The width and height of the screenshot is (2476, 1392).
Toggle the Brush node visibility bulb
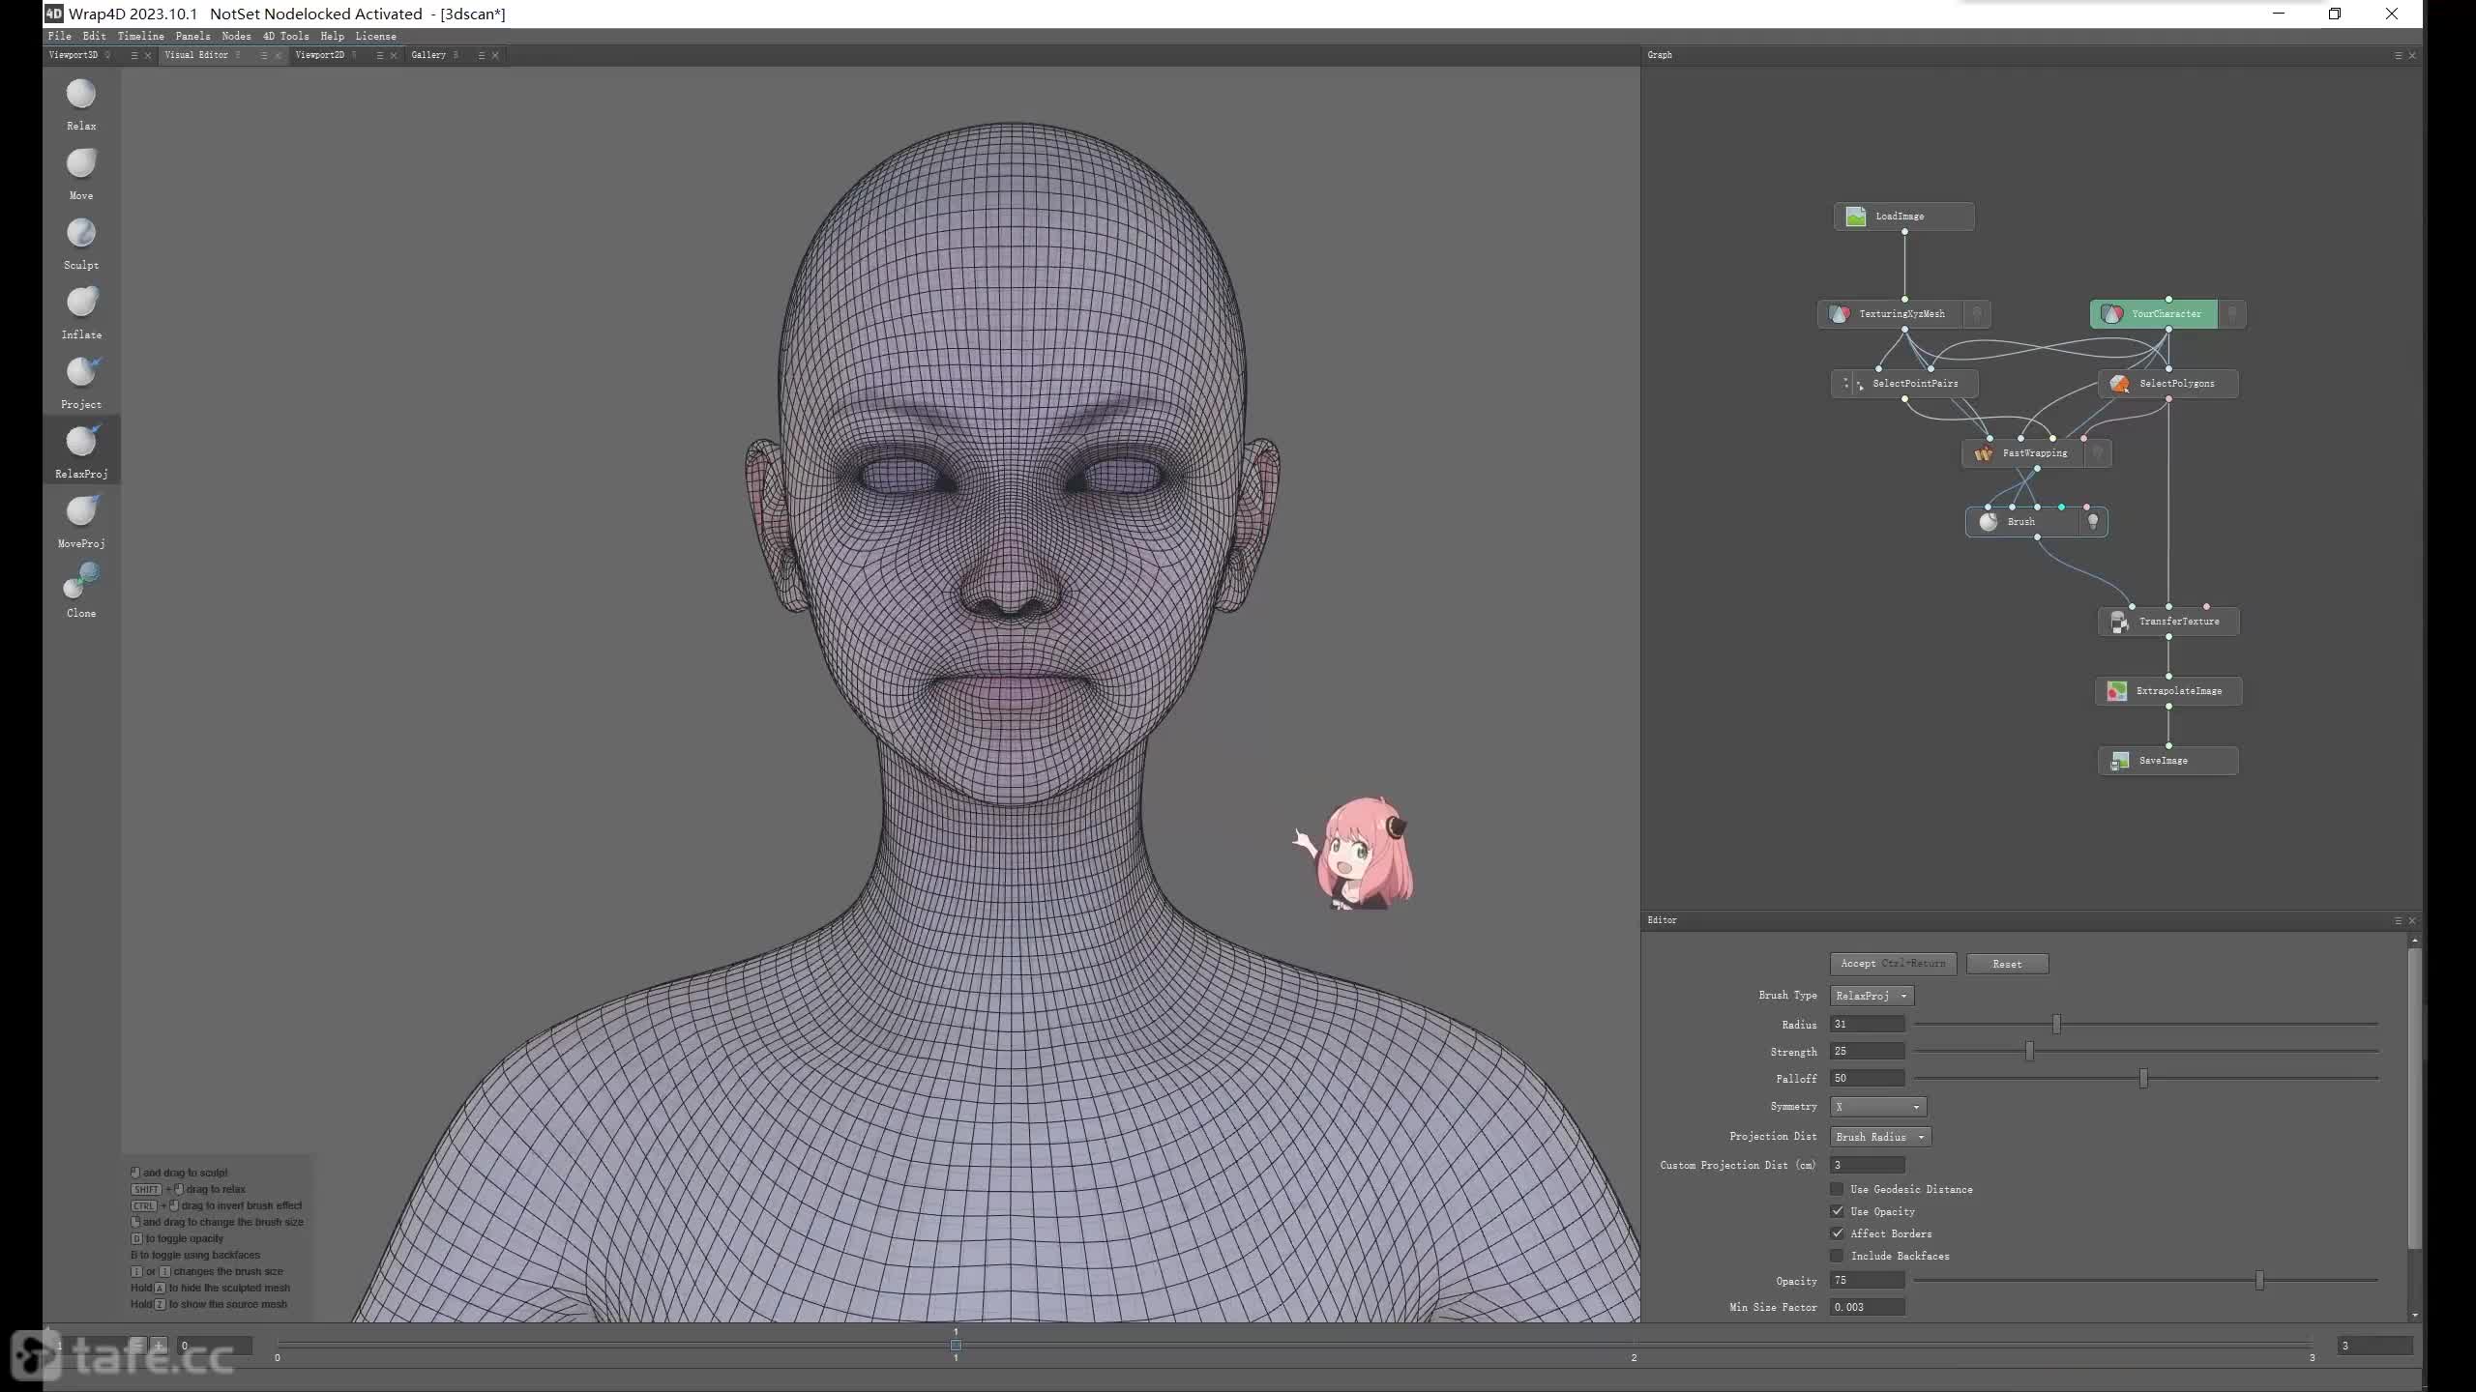(x=2093, y=522)
